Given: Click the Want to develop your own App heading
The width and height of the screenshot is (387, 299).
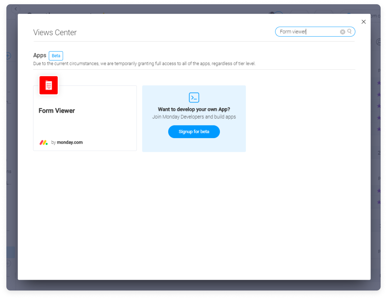Looking at the screenshot, I should (194, 109).
